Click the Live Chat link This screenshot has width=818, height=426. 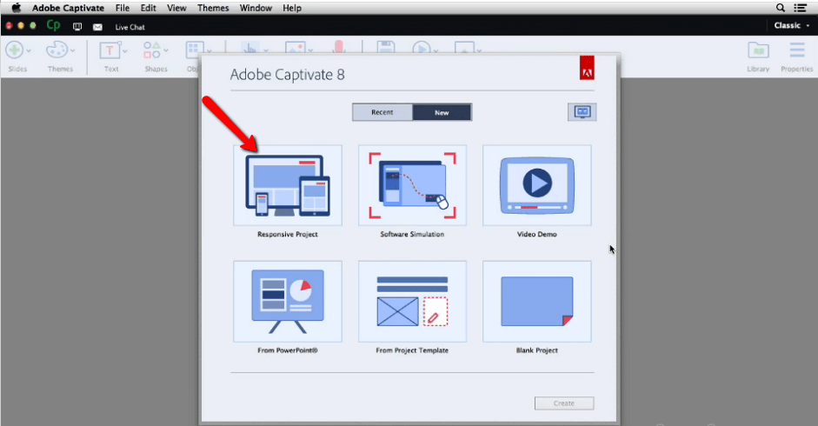point(130,27)
